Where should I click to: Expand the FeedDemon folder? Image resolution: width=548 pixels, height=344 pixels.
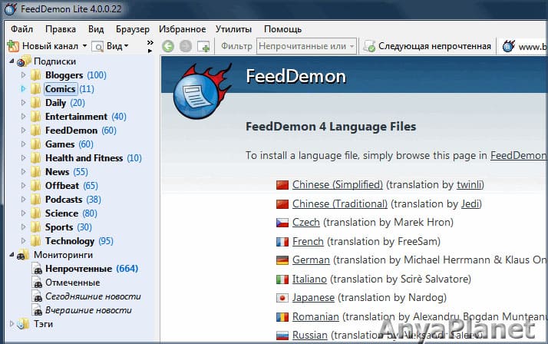pos(23,130)
